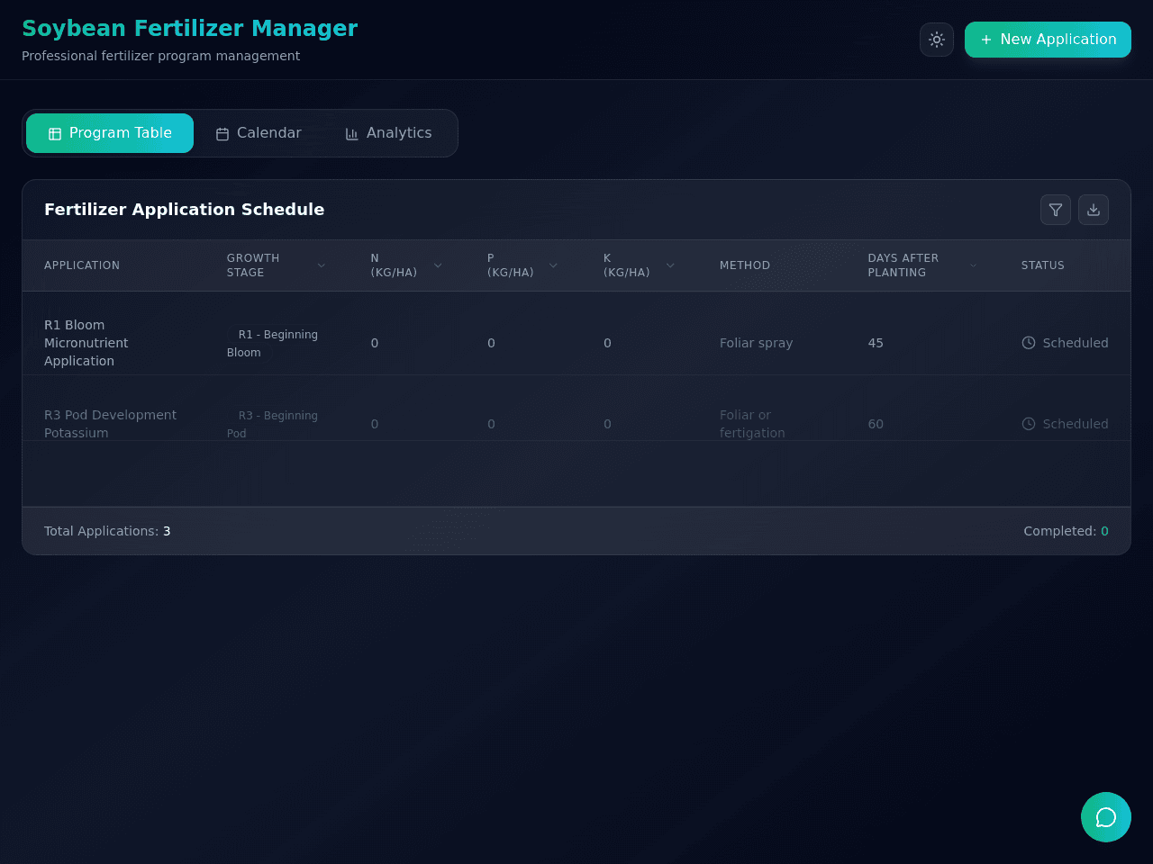Click the clock icon in the R3 Pod row
The height and width of the screenshot is (864, 1153).
coord(1029,424)
